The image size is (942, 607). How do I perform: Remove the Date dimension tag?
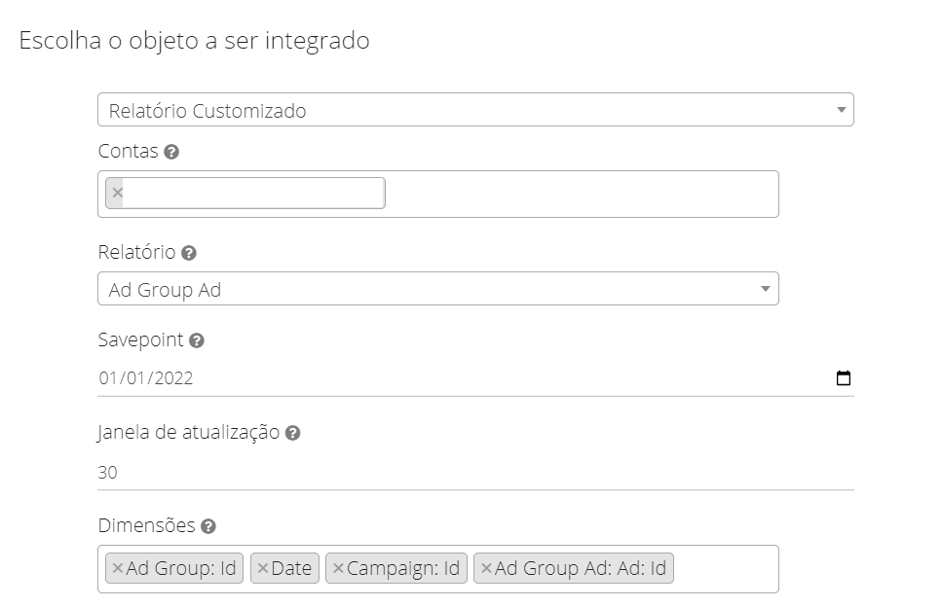coord(262,568)
